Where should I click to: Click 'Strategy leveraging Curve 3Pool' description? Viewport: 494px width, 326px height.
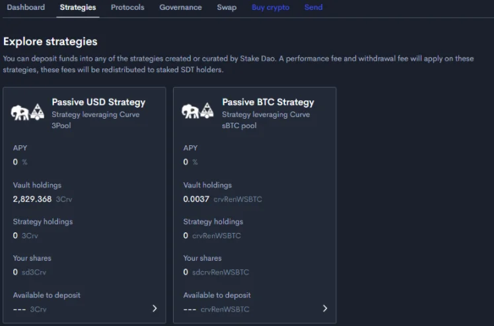pyautogui.click(x=96, y=120)
